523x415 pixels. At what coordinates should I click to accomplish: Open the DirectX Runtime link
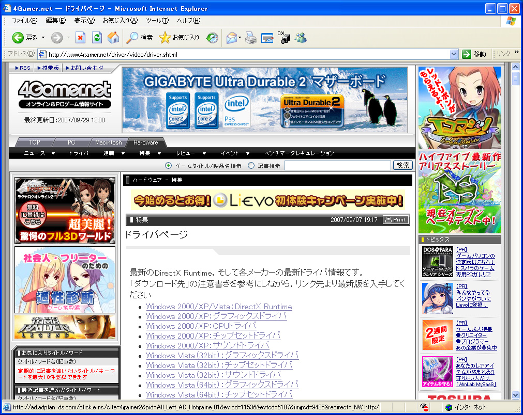click(219, 307)
